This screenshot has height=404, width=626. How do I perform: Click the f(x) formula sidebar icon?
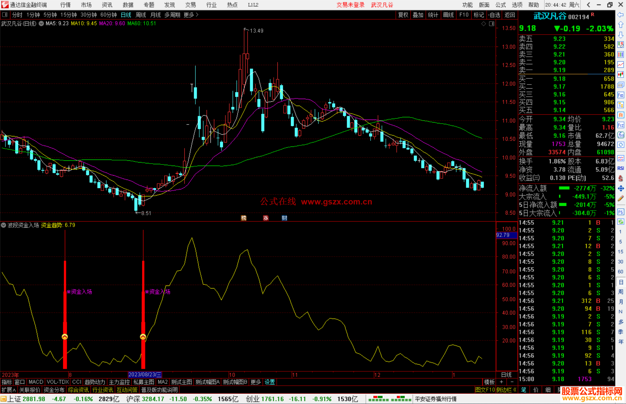point(620,135)
